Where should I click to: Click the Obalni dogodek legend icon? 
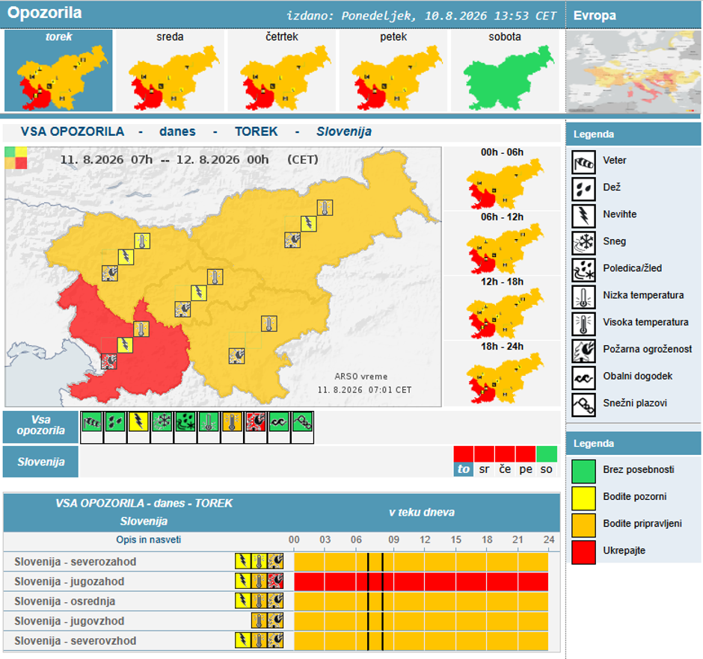click(x=583, y=378)
